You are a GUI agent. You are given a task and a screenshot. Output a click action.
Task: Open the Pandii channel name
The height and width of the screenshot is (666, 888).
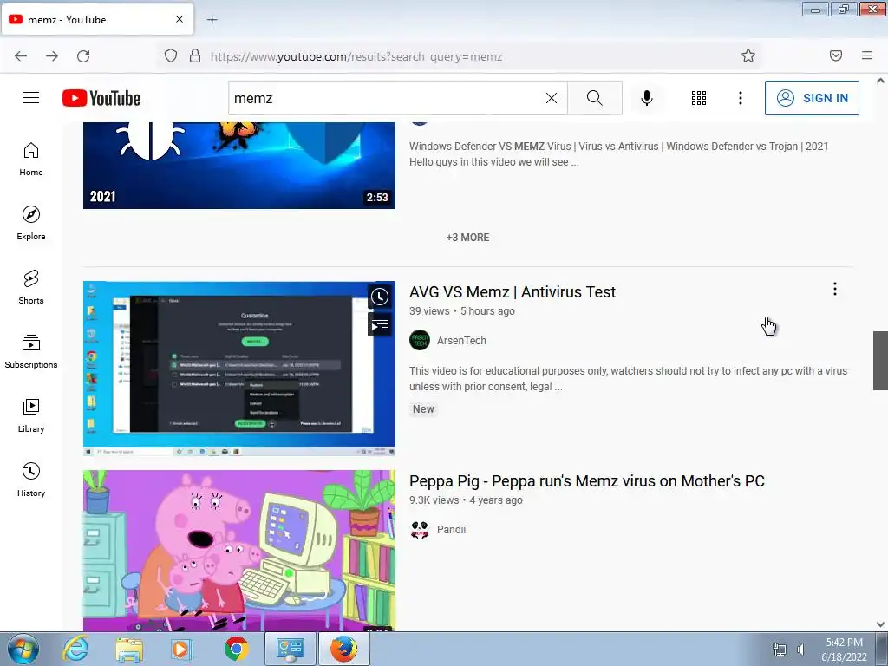pyautogui.click(x=451, y=530)
